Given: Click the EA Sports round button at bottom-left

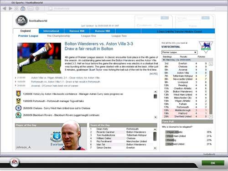Looking at the screenshot, I should [x=15, y=162].
